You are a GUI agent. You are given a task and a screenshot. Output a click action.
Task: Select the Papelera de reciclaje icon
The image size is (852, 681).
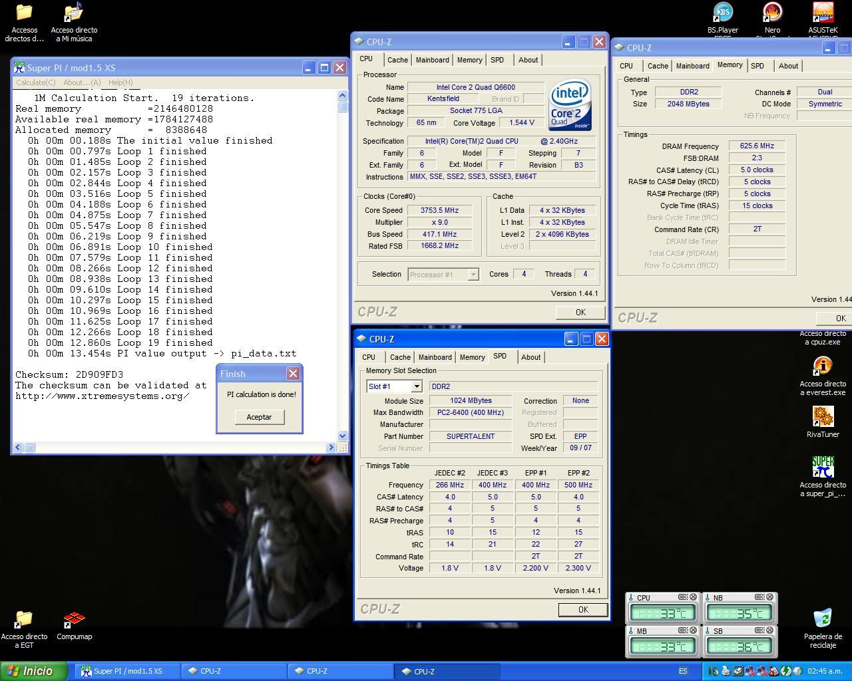[823, 618]
